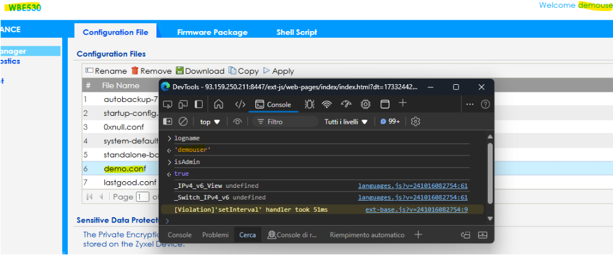Click the Download button in toolbar

click(200, 71)
